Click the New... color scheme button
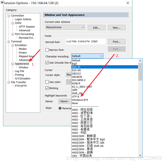 [x=116, y=28]
